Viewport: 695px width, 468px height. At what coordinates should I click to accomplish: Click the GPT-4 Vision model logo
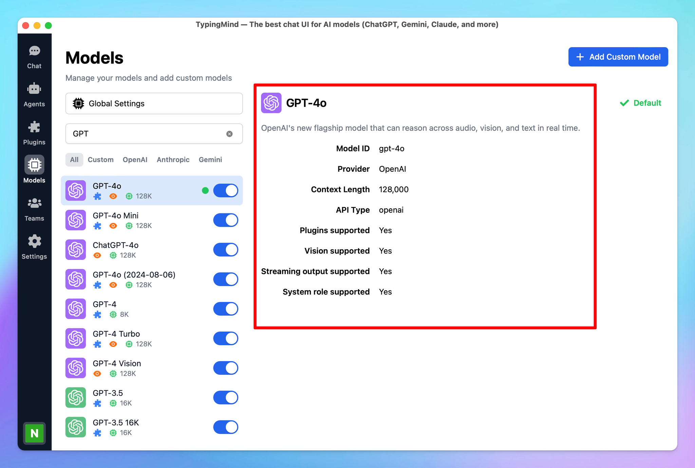[x=76, y=368]
